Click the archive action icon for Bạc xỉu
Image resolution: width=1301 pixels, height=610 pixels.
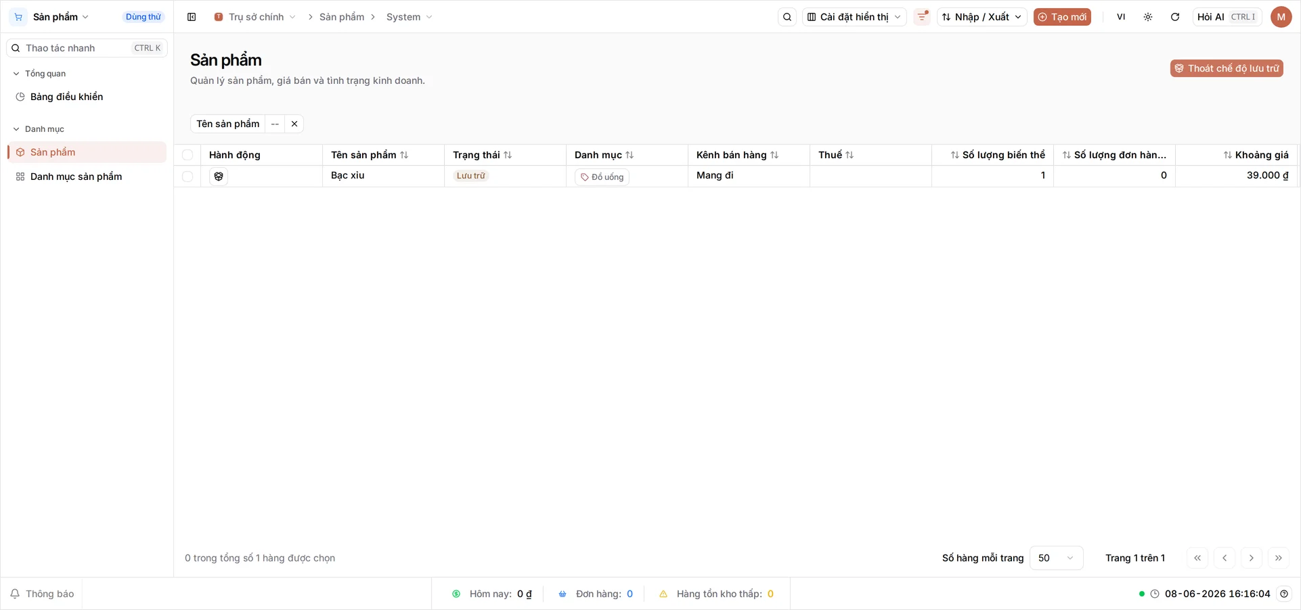point(219,177)
